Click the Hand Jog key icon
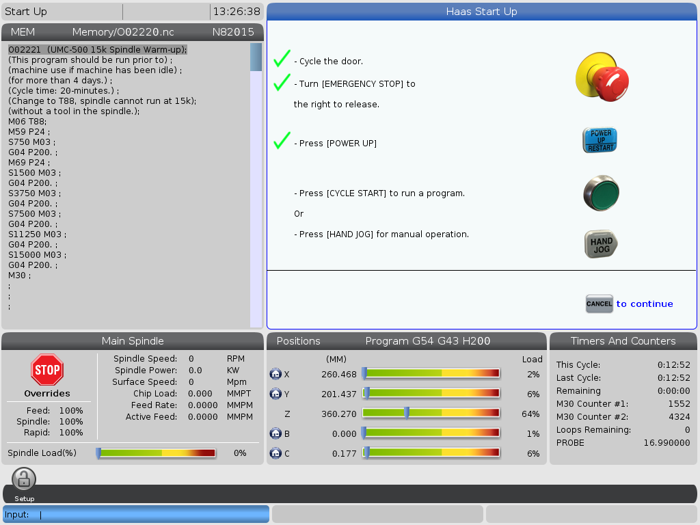The width and height of the screenshot is (700, 525). [601, 244]
